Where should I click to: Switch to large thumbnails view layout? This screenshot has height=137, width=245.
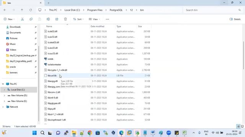(242, 126)
